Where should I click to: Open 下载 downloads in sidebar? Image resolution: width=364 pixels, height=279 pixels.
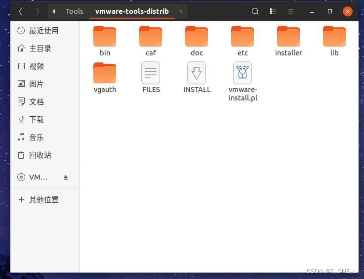click(x=45, y=120)
